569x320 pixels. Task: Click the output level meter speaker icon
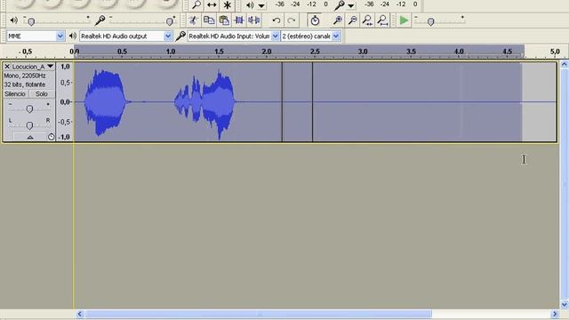(250, 5)
